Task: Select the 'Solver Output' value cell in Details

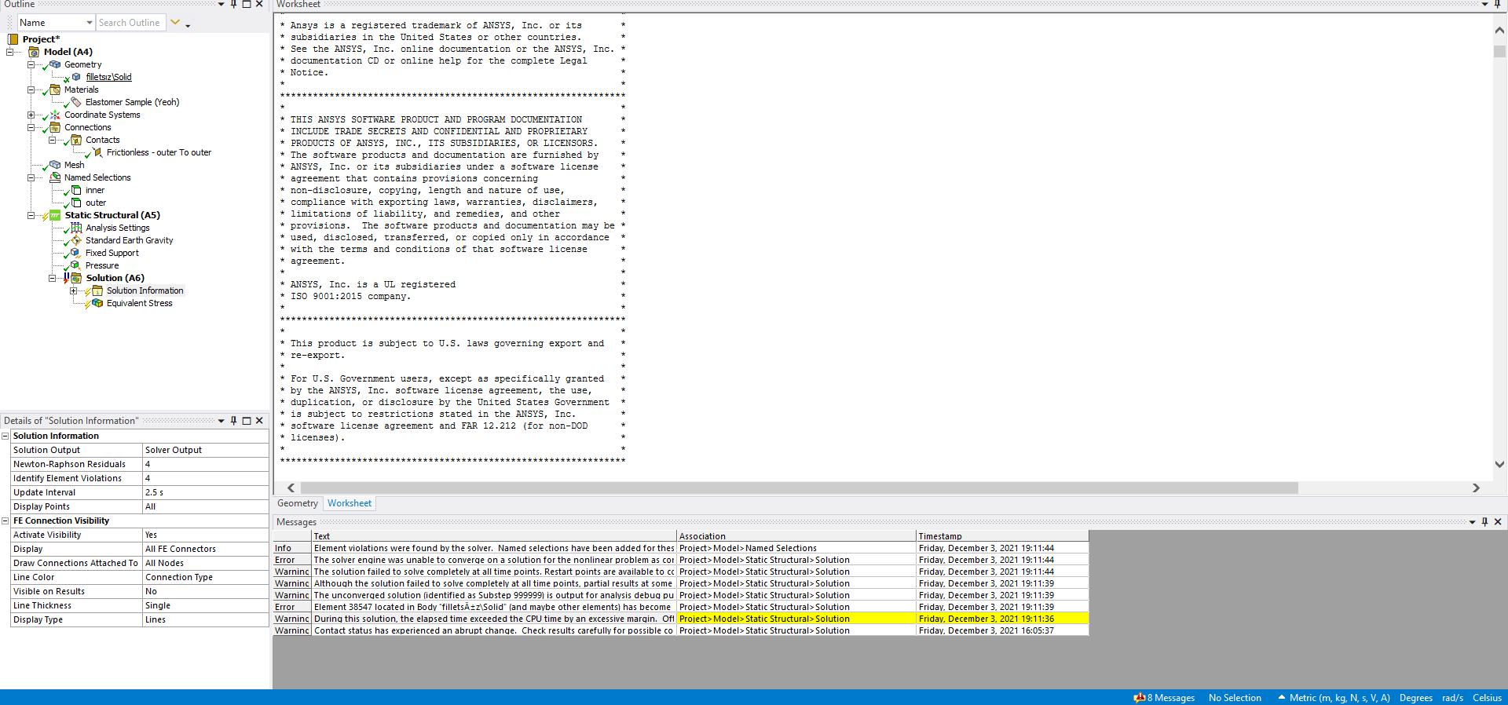Action: (x=205, y=450)
